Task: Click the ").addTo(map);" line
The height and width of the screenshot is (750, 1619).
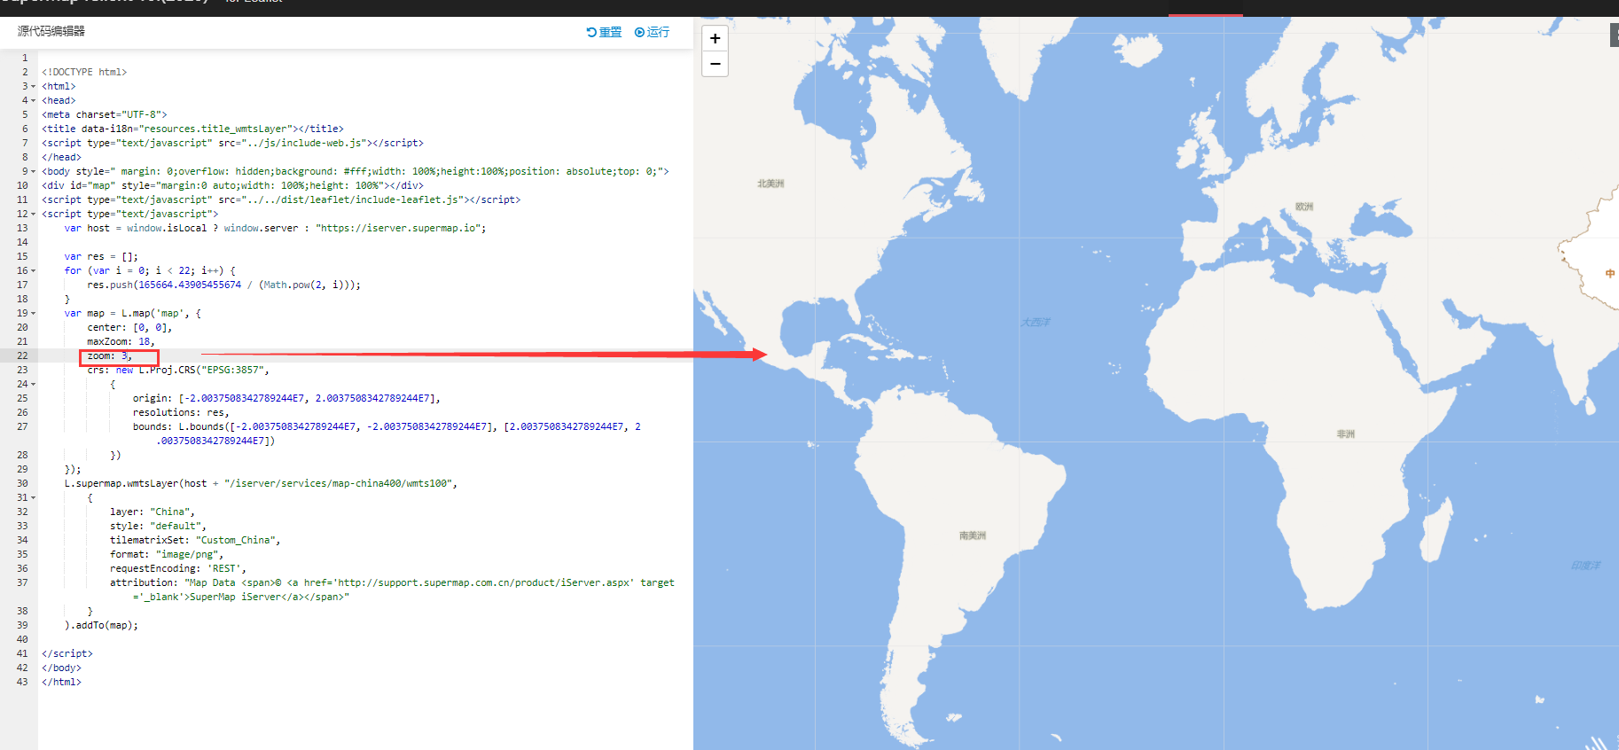Action: pyautogui.click(x=101, y=625)
